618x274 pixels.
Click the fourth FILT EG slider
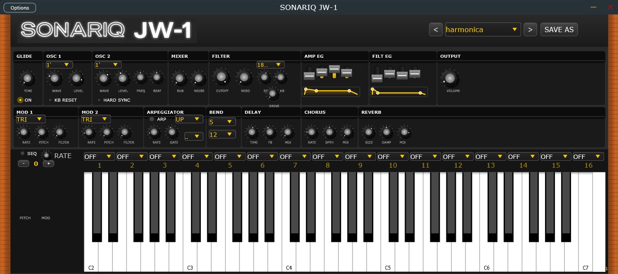pos(415,73)
